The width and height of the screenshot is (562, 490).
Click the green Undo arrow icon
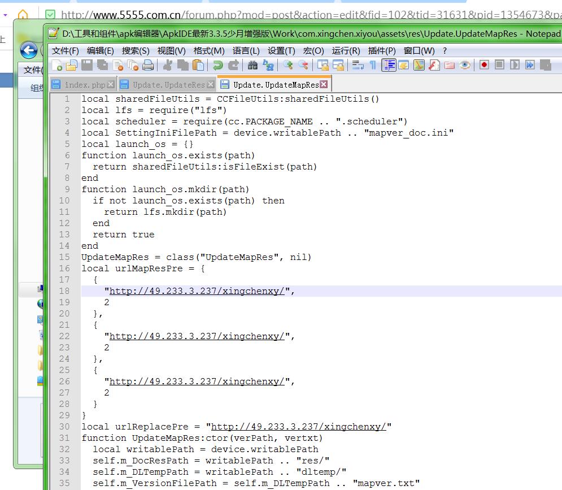pos(217,66)
